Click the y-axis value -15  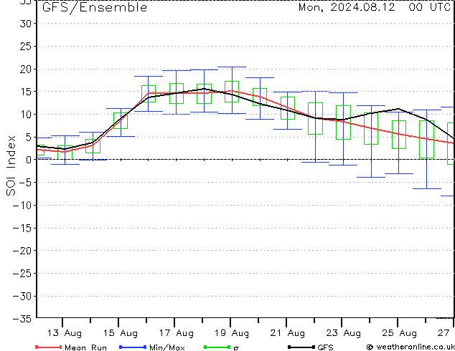(22, 228)
